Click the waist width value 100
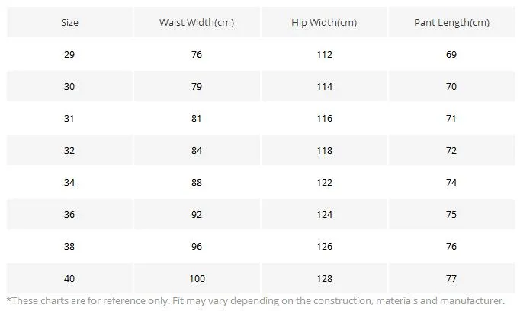 coord(197,278)
